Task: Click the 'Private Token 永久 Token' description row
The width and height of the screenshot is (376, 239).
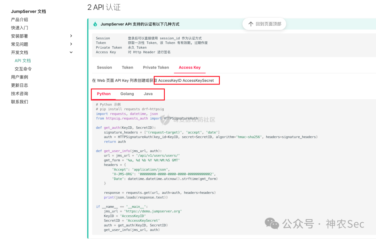Action: click(121, 47)
